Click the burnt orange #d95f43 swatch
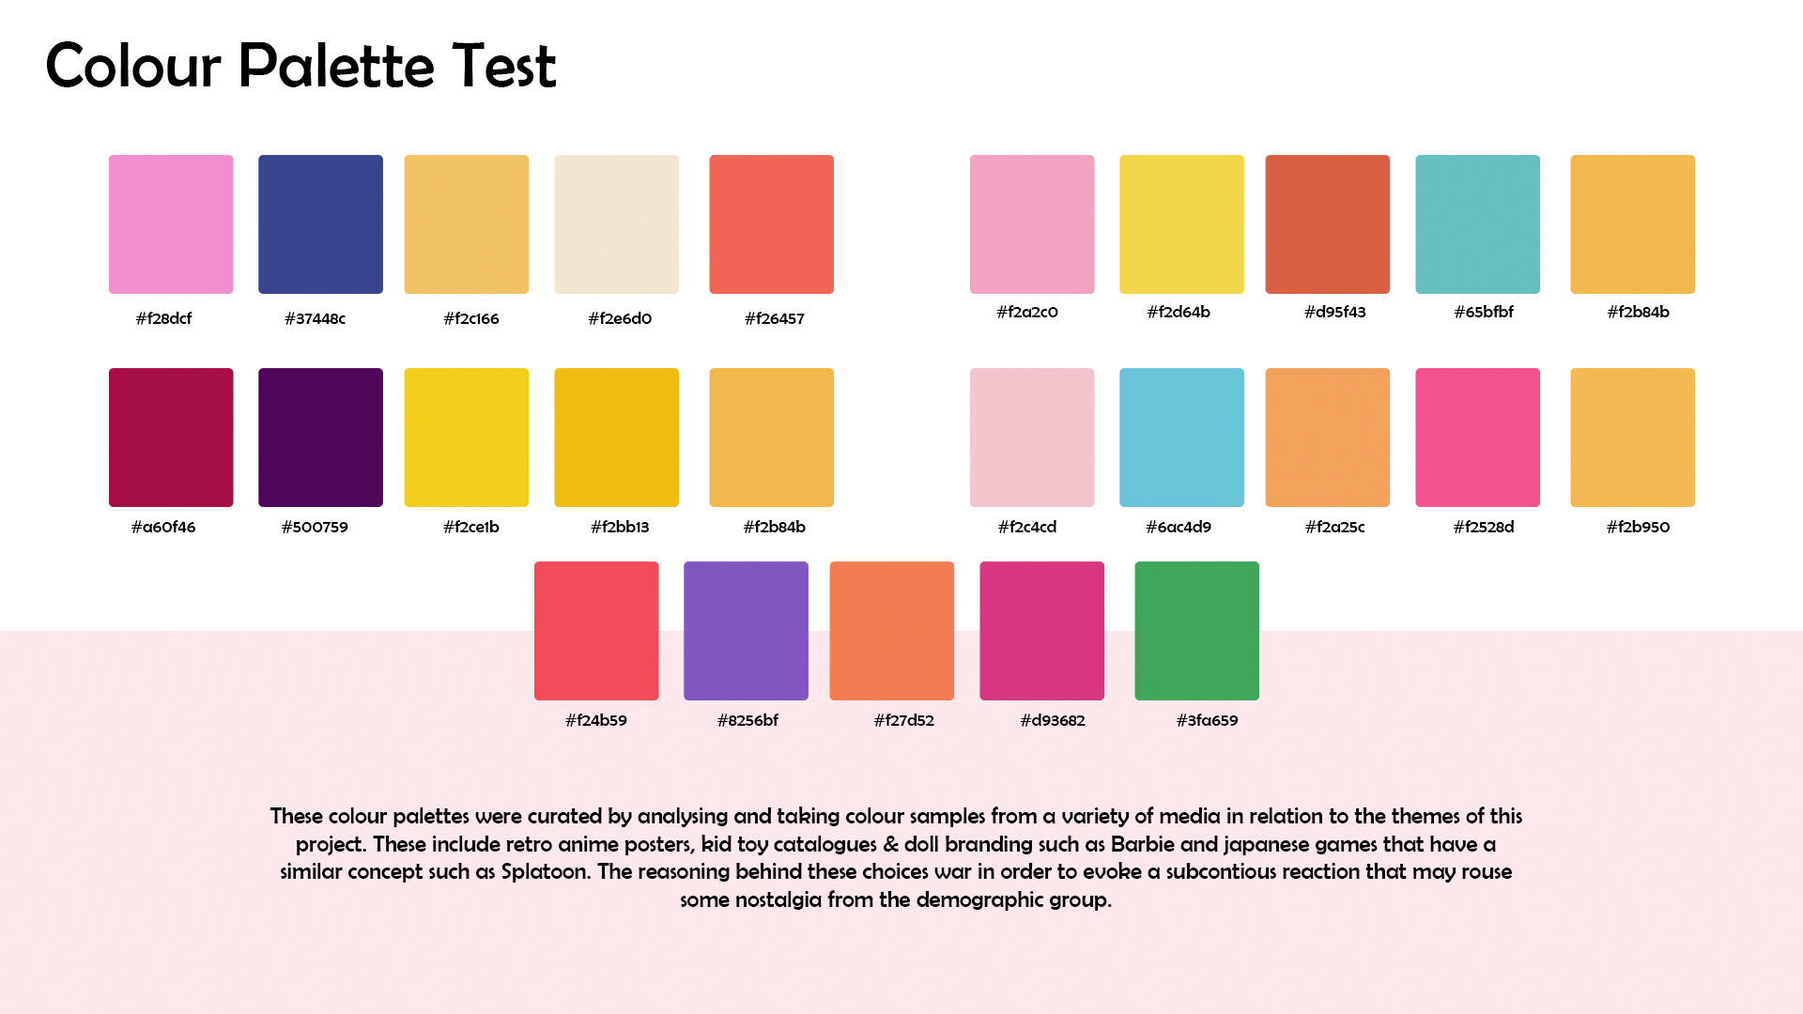The width and height of the screenshot is (1803, 1014). tap(1327, 224)
